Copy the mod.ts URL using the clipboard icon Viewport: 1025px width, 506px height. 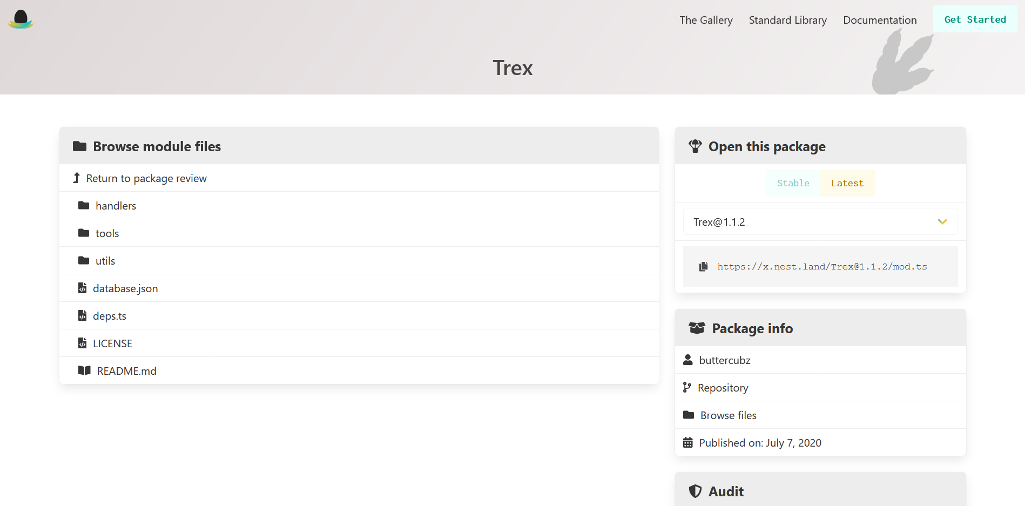(704, 266)
